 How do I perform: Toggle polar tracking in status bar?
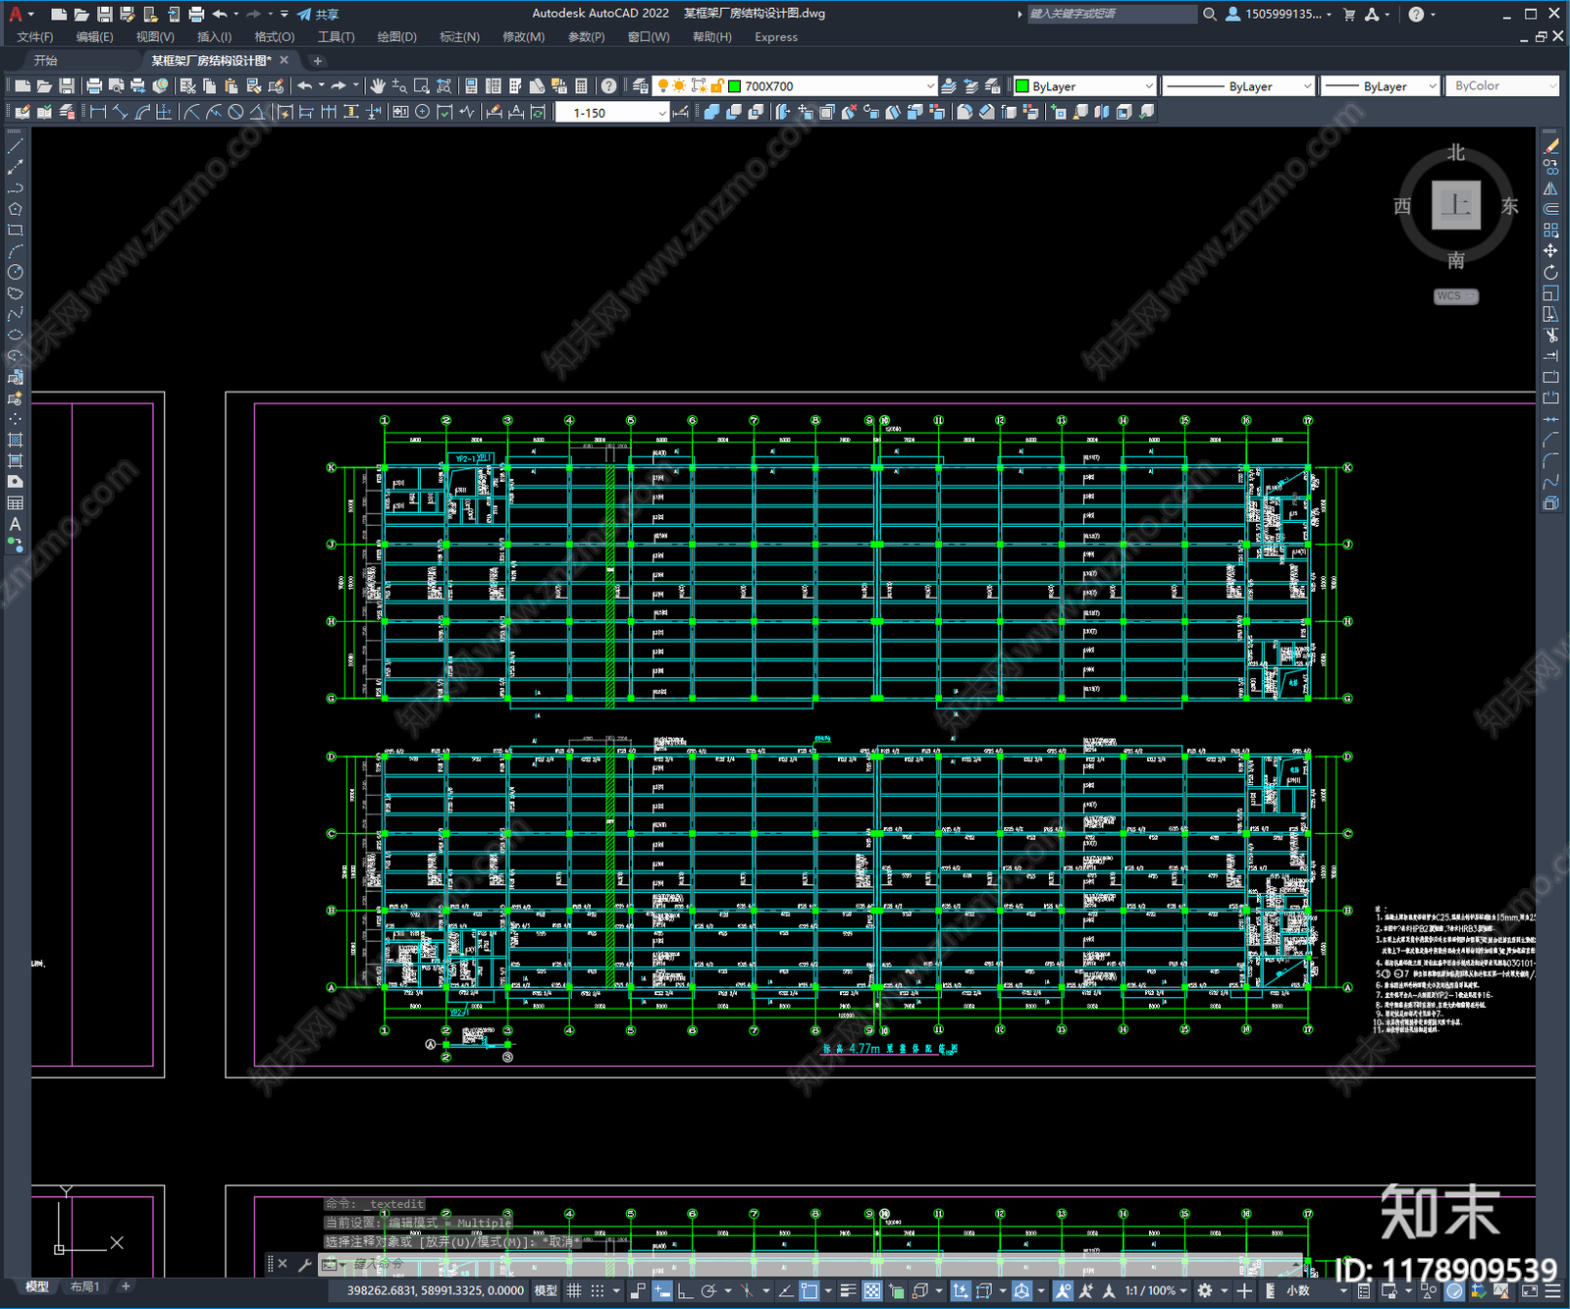708,1290
